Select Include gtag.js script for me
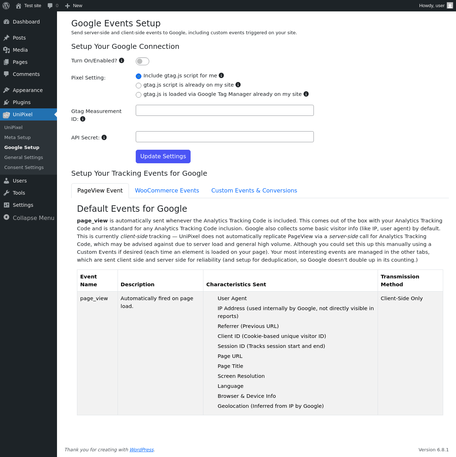 point(139,76)
